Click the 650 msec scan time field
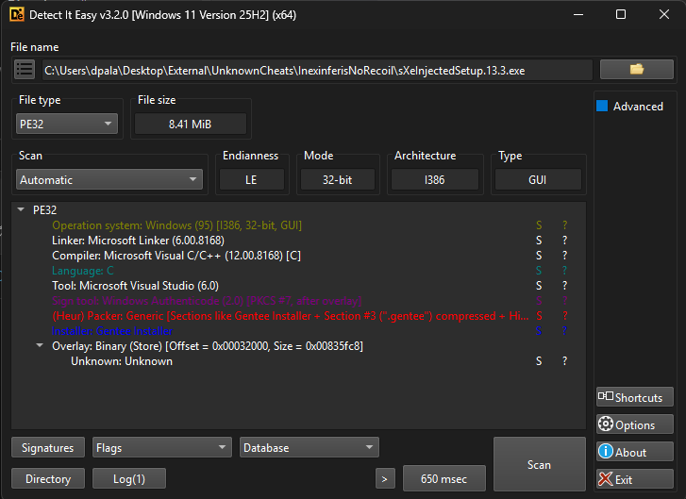Viewport: 686px width, 499px height. point(444,479)
